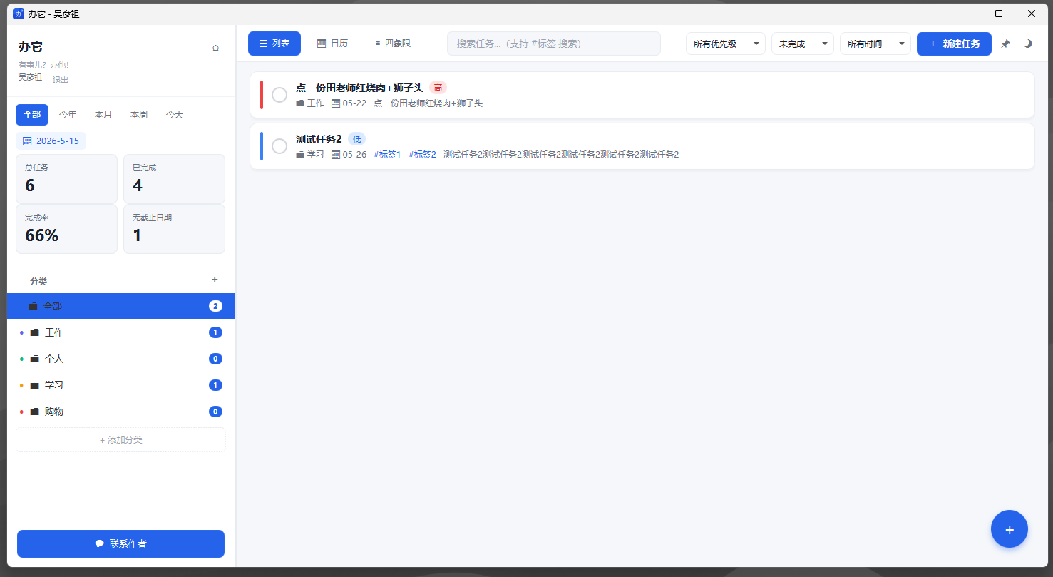Screen dimensions: 1053x577
Task: Select 学习 category in sidebar
Action: point(120,385)
